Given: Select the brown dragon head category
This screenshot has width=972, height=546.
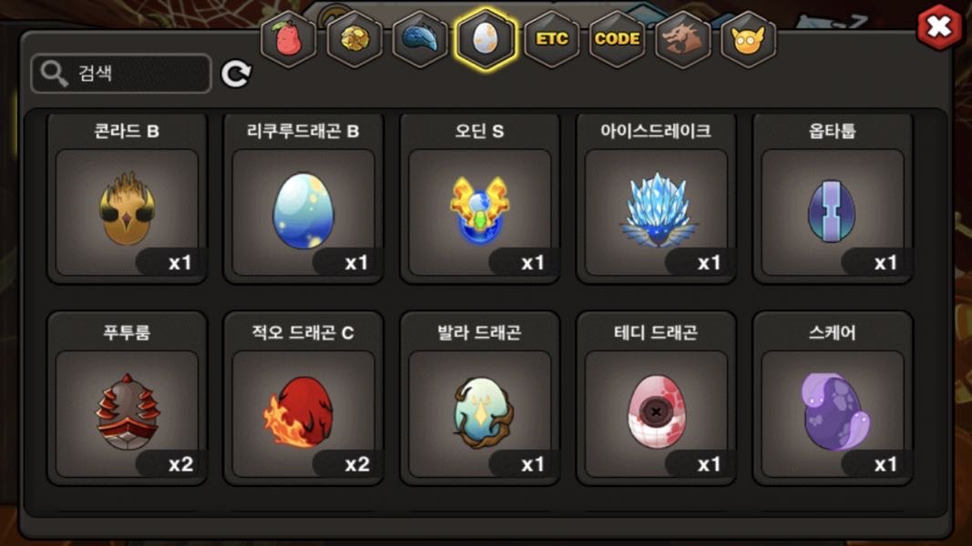Looking at the screenshot, I should click(682, 39).
